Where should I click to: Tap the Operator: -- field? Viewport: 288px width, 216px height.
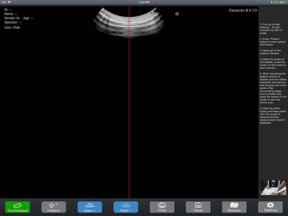[13, 22]
